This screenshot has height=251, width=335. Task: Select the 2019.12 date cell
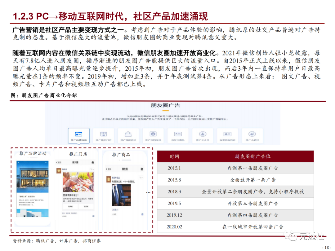[x=174, y=215]
